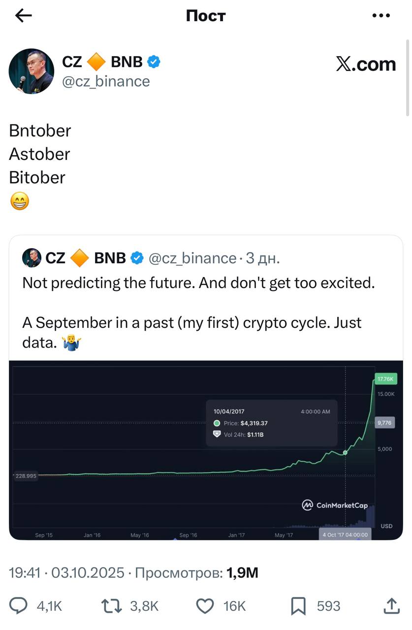The image size is (412, 630).
Task: Tap the small avatar in quoted post
Action: 32,258
